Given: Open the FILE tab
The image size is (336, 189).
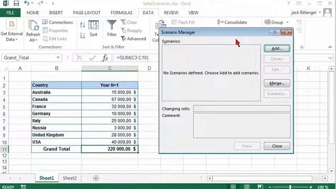Looking at the screenshot, I should pos(10,13).
